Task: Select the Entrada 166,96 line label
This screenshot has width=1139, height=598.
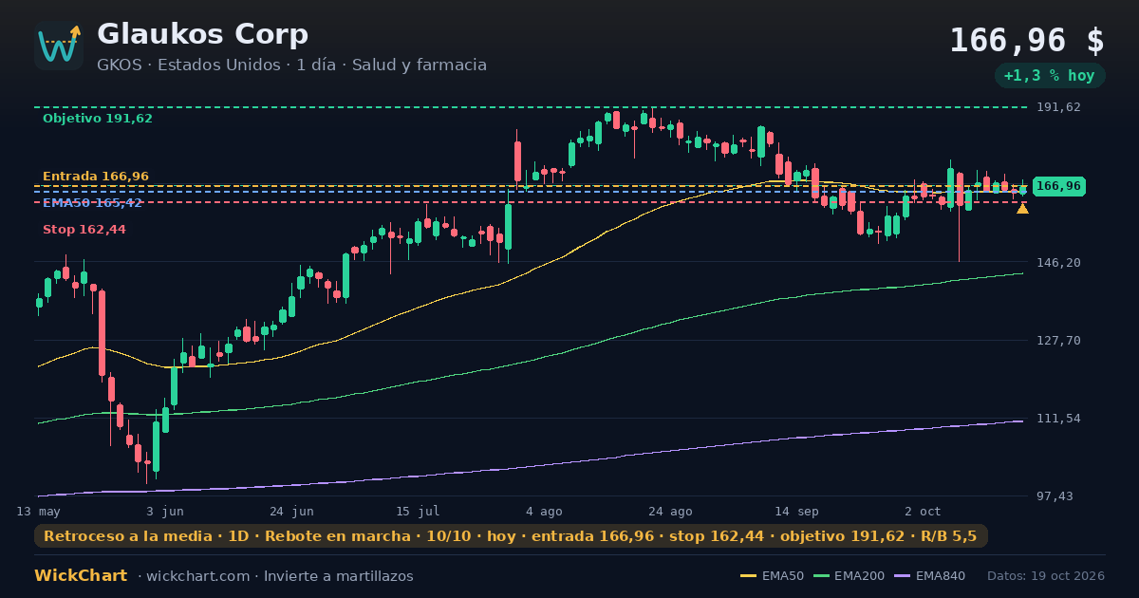Action: click(x=96, y=177)
